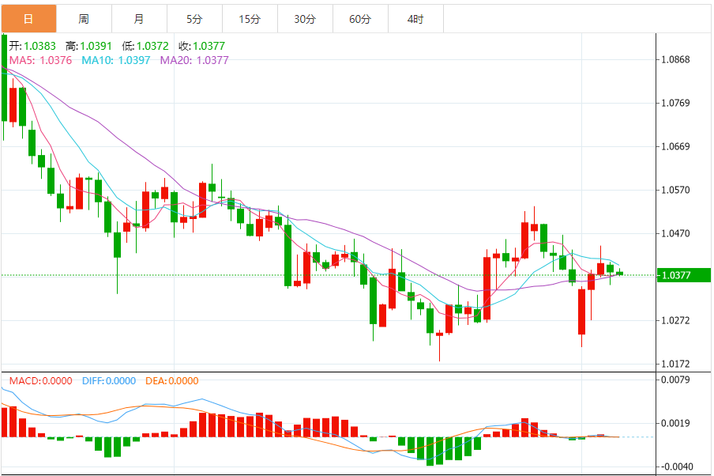
Task: Switch to the 月 monthly tab
Action: (139, 19)
